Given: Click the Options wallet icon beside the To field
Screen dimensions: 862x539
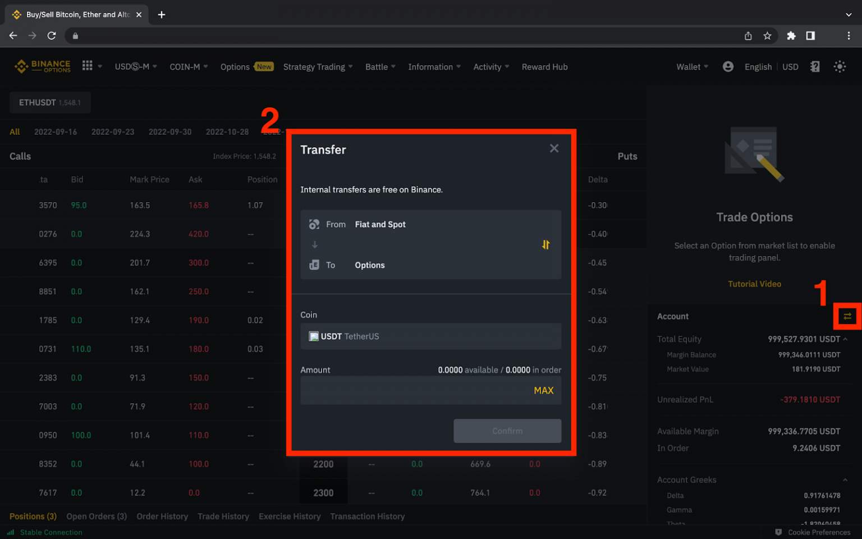Looking at the screenshot, I should 314,264.
